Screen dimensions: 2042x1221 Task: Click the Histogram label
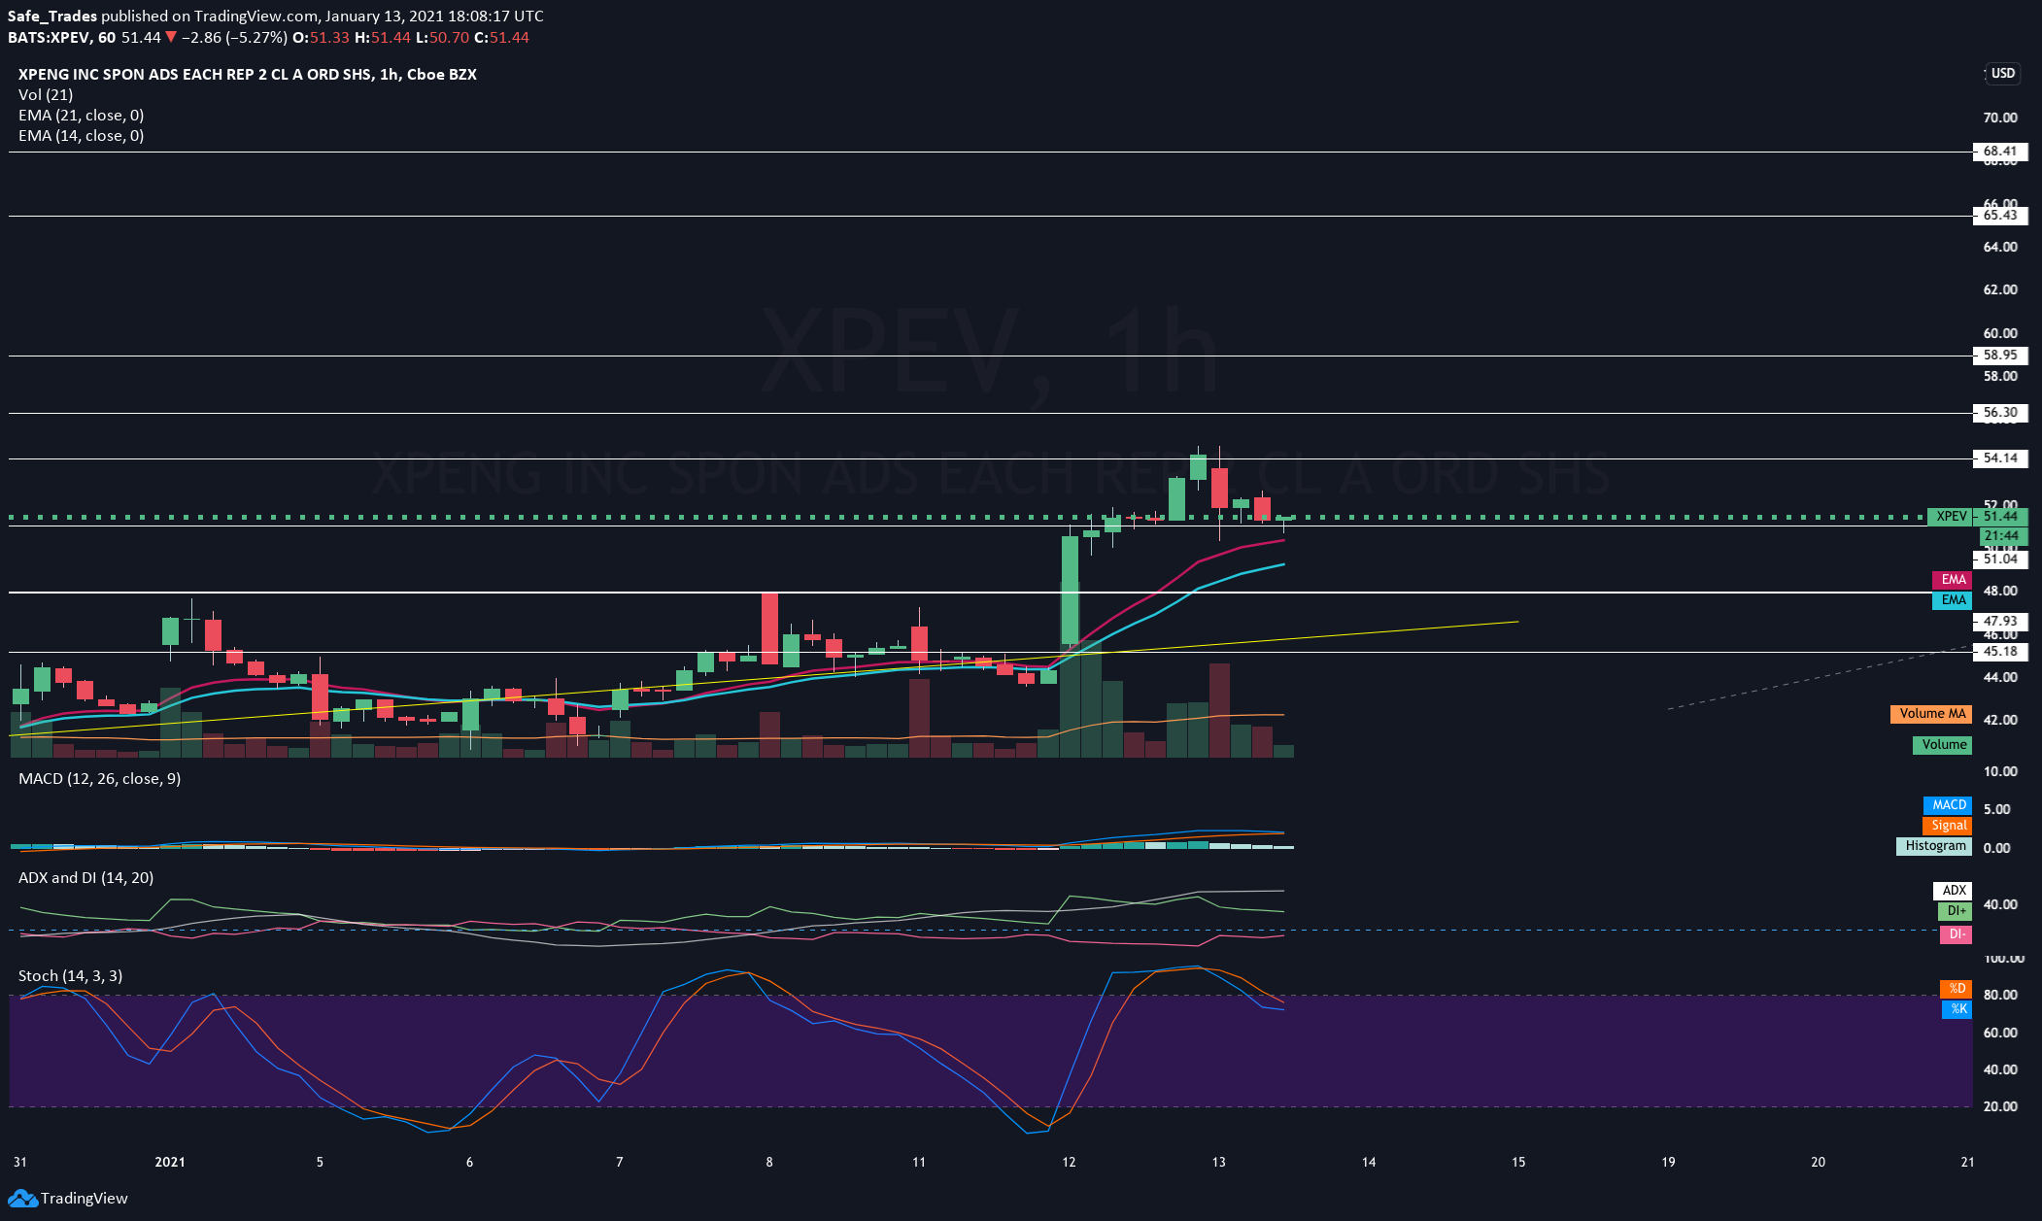(x=1934, y=846)
